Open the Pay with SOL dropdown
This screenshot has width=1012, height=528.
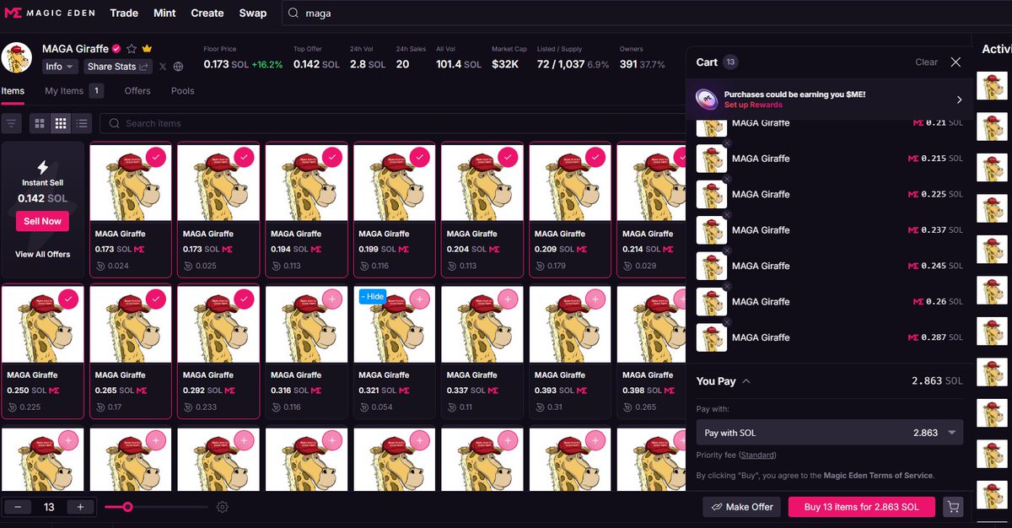coord(830,433)
